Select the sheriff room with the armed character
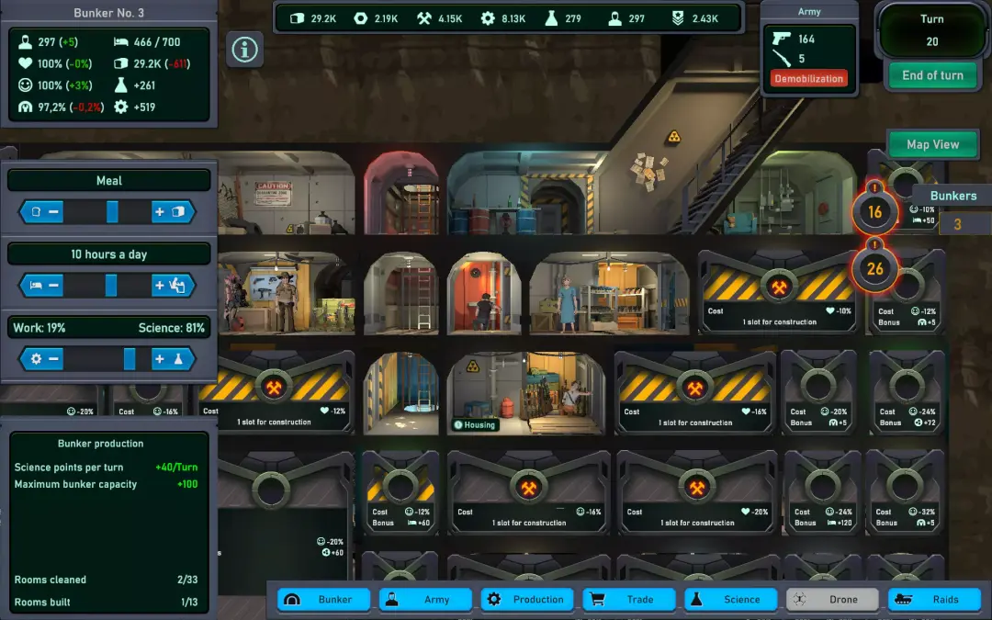This screenshot has width=992, height=620. [286, 293]
